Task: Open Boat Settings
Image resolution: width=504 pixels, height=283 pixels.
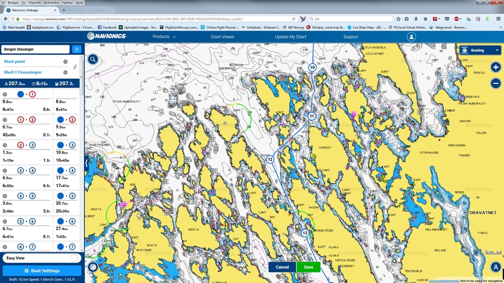Action: coord(42,270)
